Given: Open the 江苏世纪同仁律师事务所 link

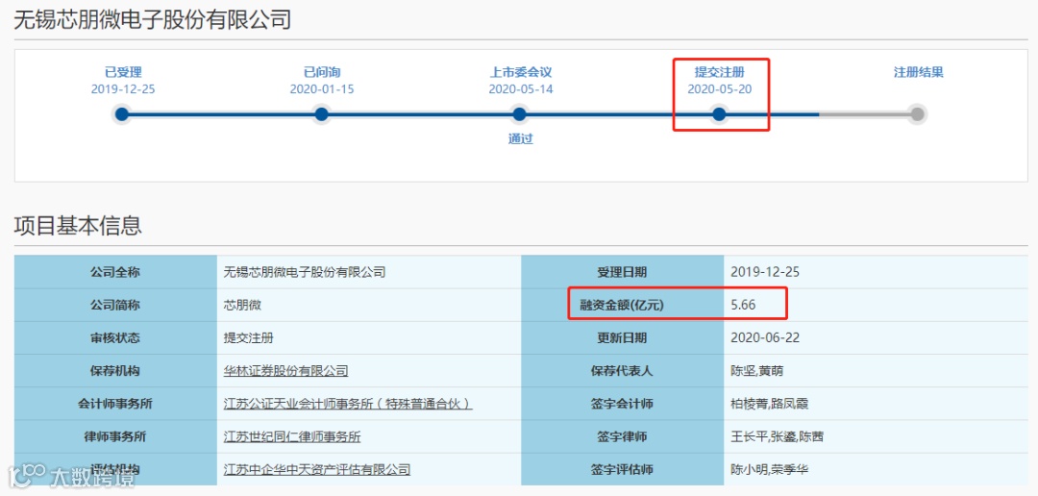Looking at the screenshot, I should click(292, 437).
